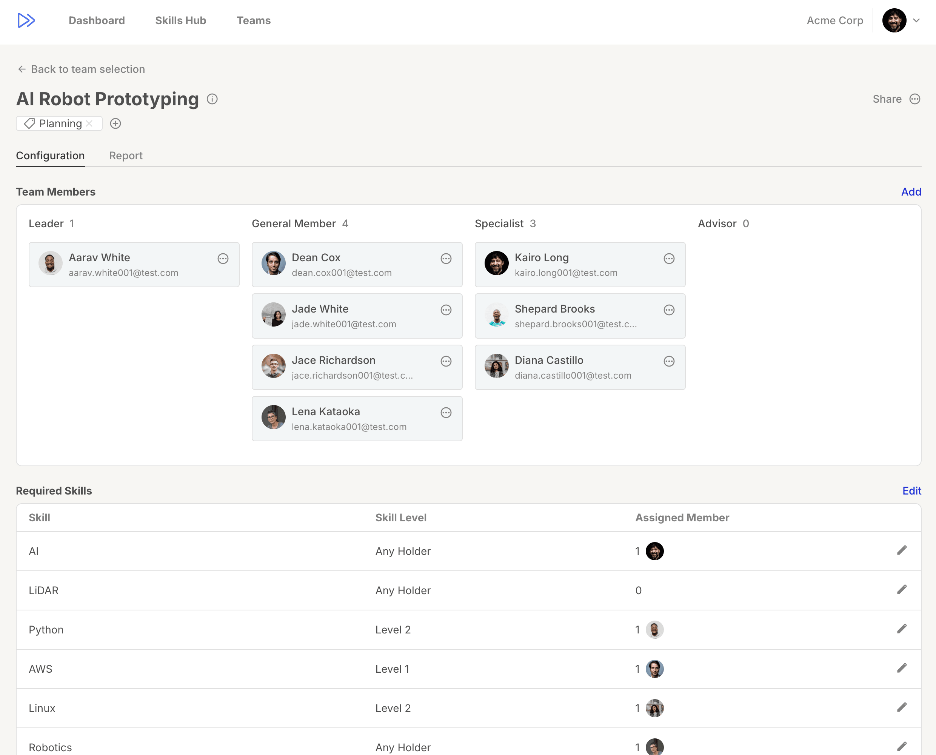This screenshot has width=936, height=755.
Task: Edit the LiDAR skill row with the pencil
Action: click(902, 590)
